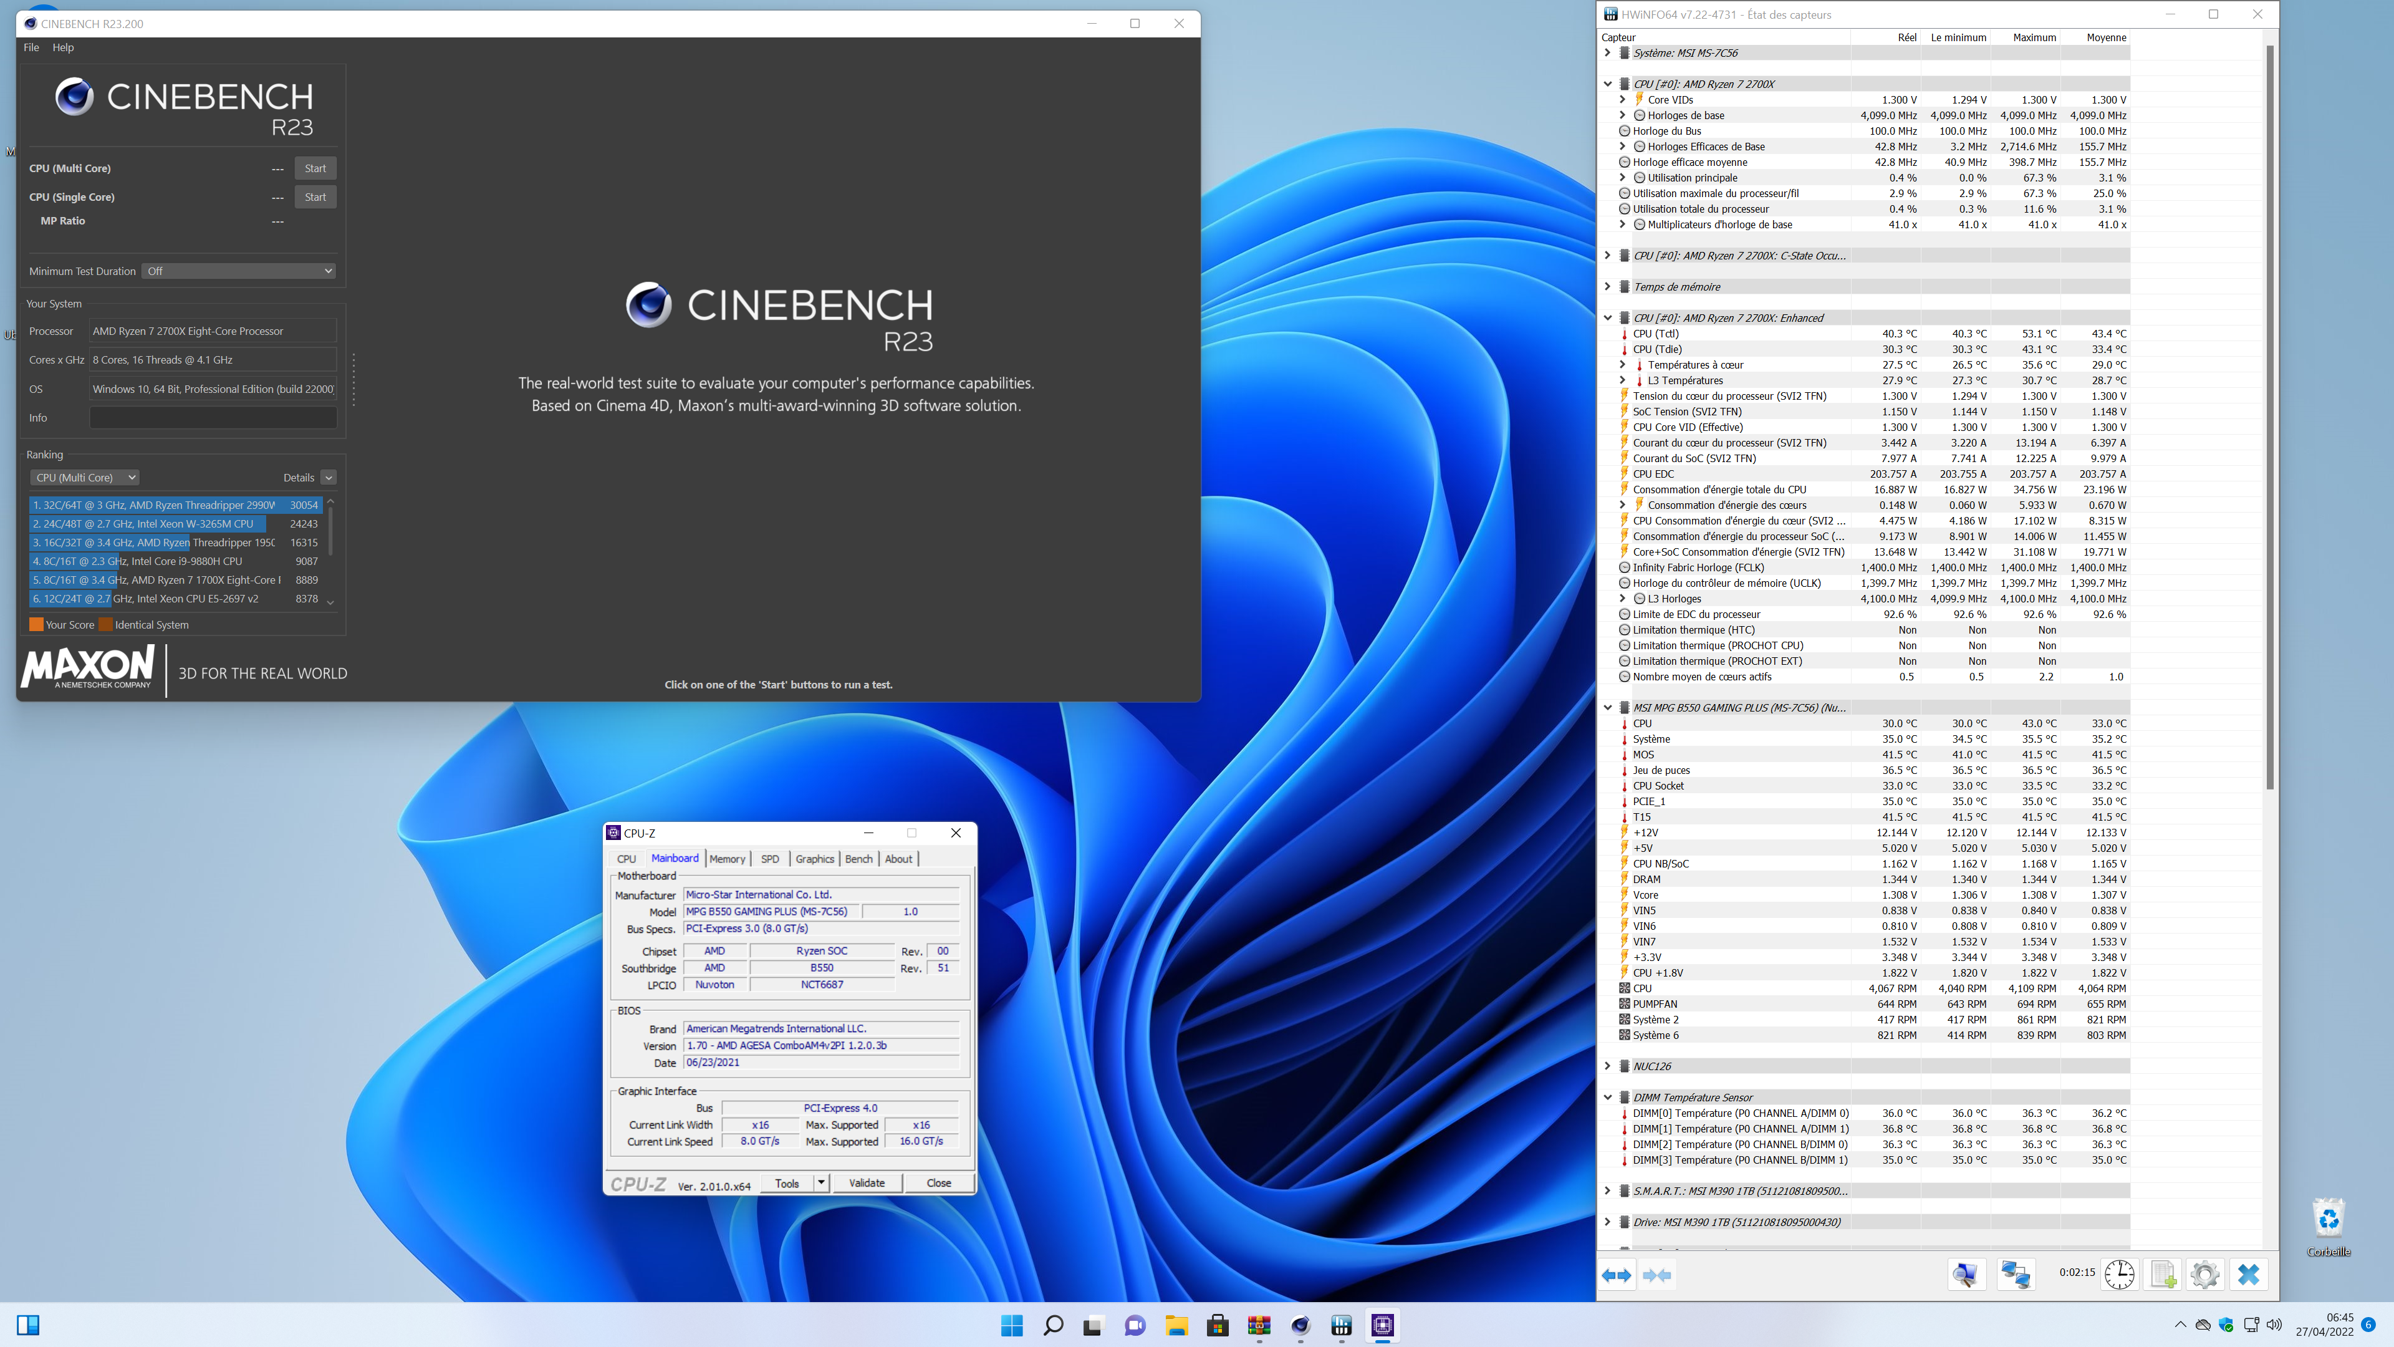Open Minimum Test Duration dropdown
The width and height of the screenshot is (2394, 1347).
point(239,271)
